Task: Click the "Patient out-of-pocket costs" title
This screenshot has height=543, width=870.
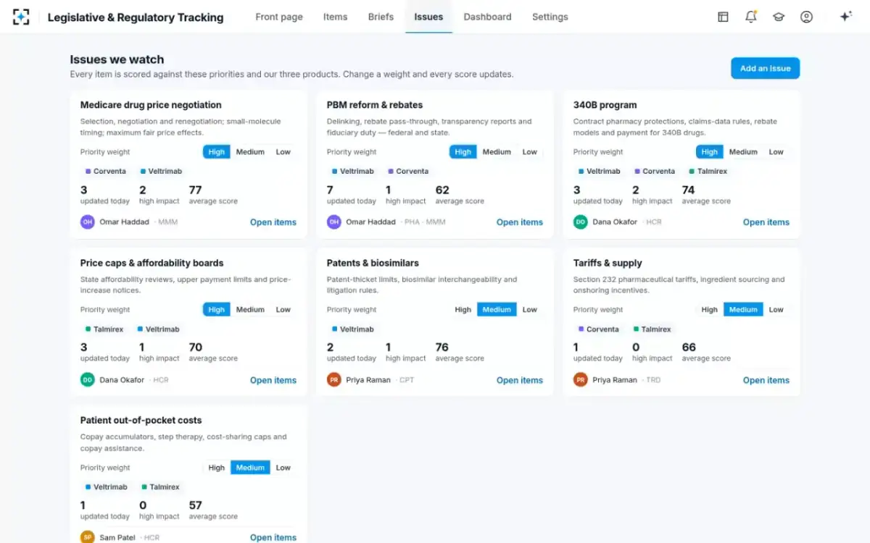Action: (x=141, y=421)
